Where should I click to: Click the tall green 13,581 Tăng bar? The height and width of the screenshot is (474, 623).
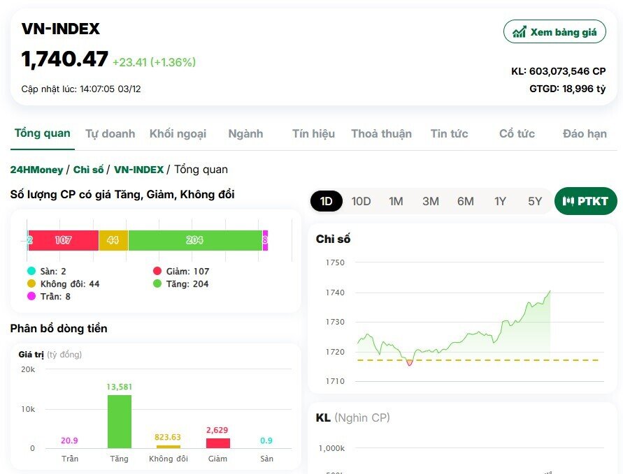click(x=120, y=421)
